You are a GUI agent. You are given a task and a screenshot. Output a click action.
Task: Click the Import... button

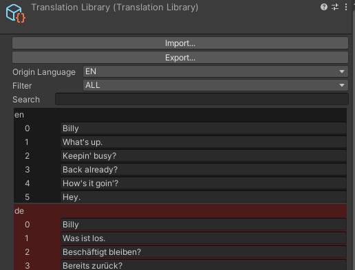point(180,43)
